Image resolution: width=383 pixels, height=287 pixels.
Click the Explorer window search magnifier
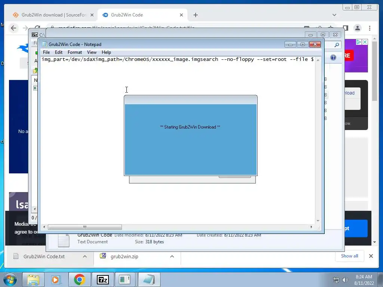click(337, 45)
